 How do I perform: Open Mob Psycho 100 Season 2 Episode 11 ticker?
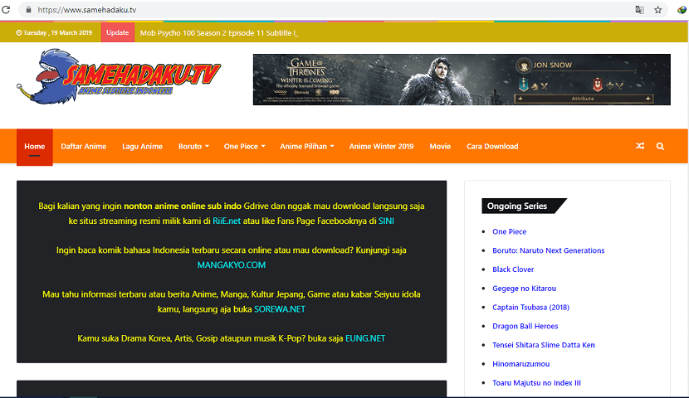219,33
